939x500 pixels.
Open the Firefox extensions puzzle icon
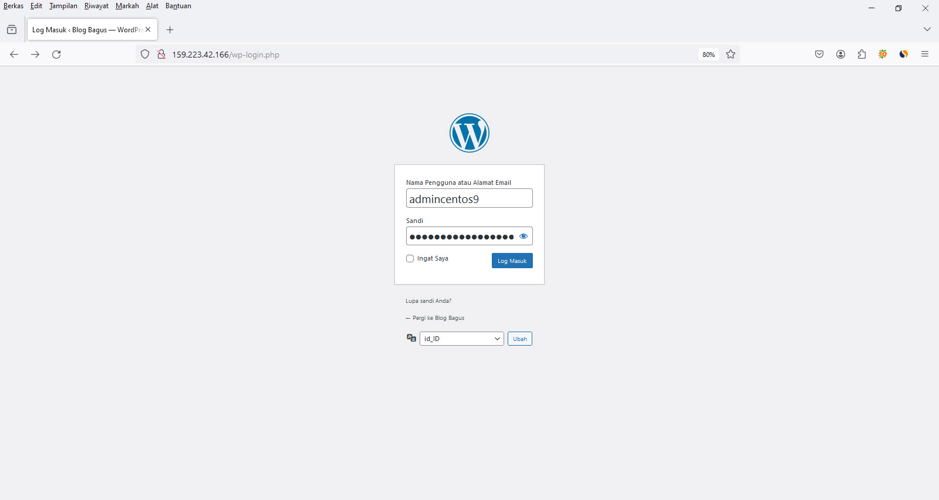tap(862, 55)
